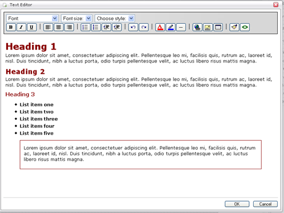Viewport: 284px width, 213px height.
Task: Toggle bold formatting
Action: pyautogui.click(x=11, y=27)
